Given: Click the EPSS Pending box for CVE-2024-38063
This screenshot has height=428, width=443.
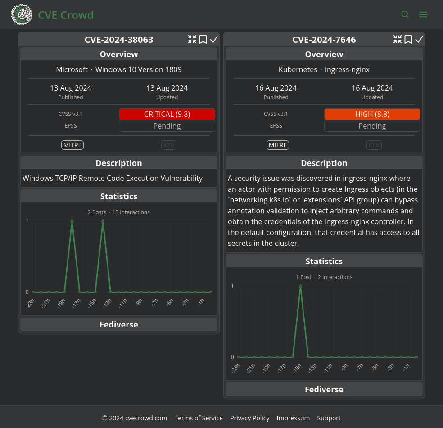Looking at the screenshot, I should [x=167, y=126].
